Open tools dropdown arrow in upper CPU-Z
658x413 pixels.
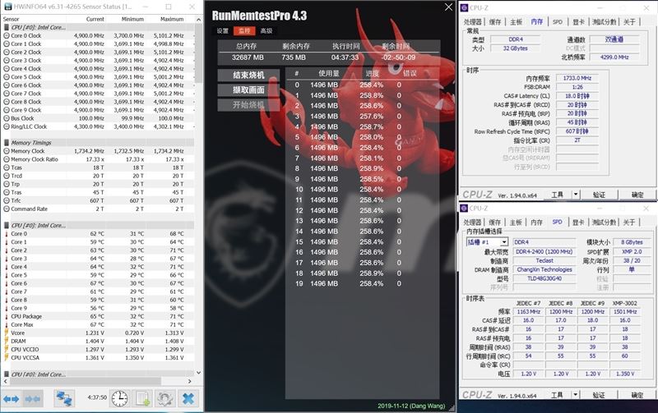[x=576, y=195]
